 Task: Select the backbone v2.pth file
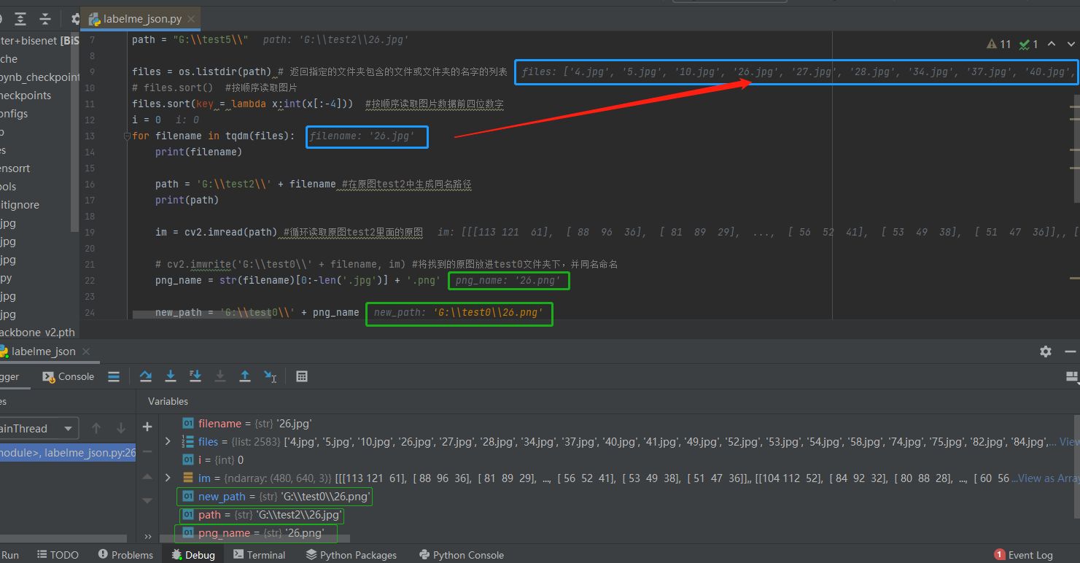[x=37, y=333]
